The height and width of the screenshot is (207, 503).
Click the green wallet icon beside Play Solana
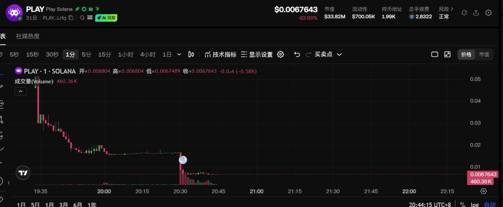pyautogui.click(x=91, y=9)
